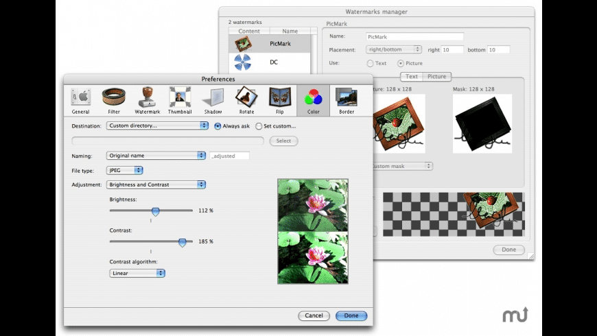Viewport: 597px width, 336px height.
Task: Click the watermark Picture thumbnail
Action: coord(399,123)
